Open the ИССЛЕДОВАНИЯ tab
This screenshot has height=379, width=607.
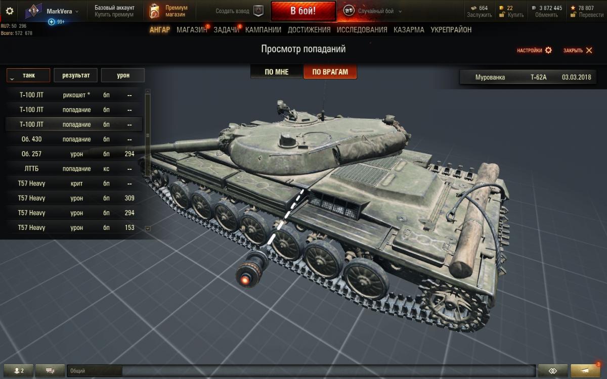(x=362, y=30)
